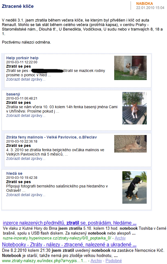This screenshot has height=264, width=167.
Task: Open Archiv link for hyperinzerce result
Action: 120,238
